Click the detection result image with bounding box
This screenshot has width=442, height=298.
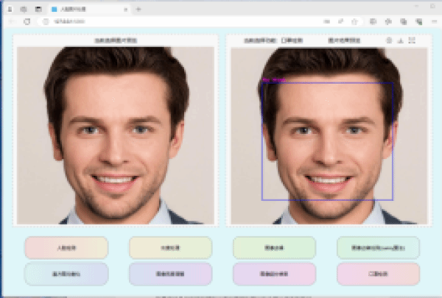pos(328,136)
